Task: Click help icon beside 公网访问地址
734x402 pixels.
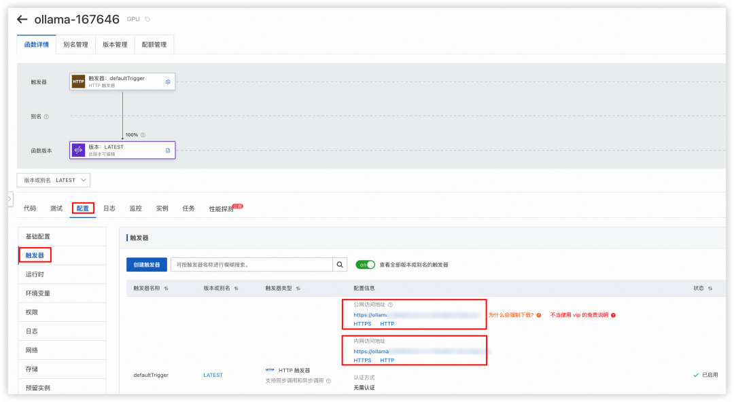Action: [x=390, y=305]
